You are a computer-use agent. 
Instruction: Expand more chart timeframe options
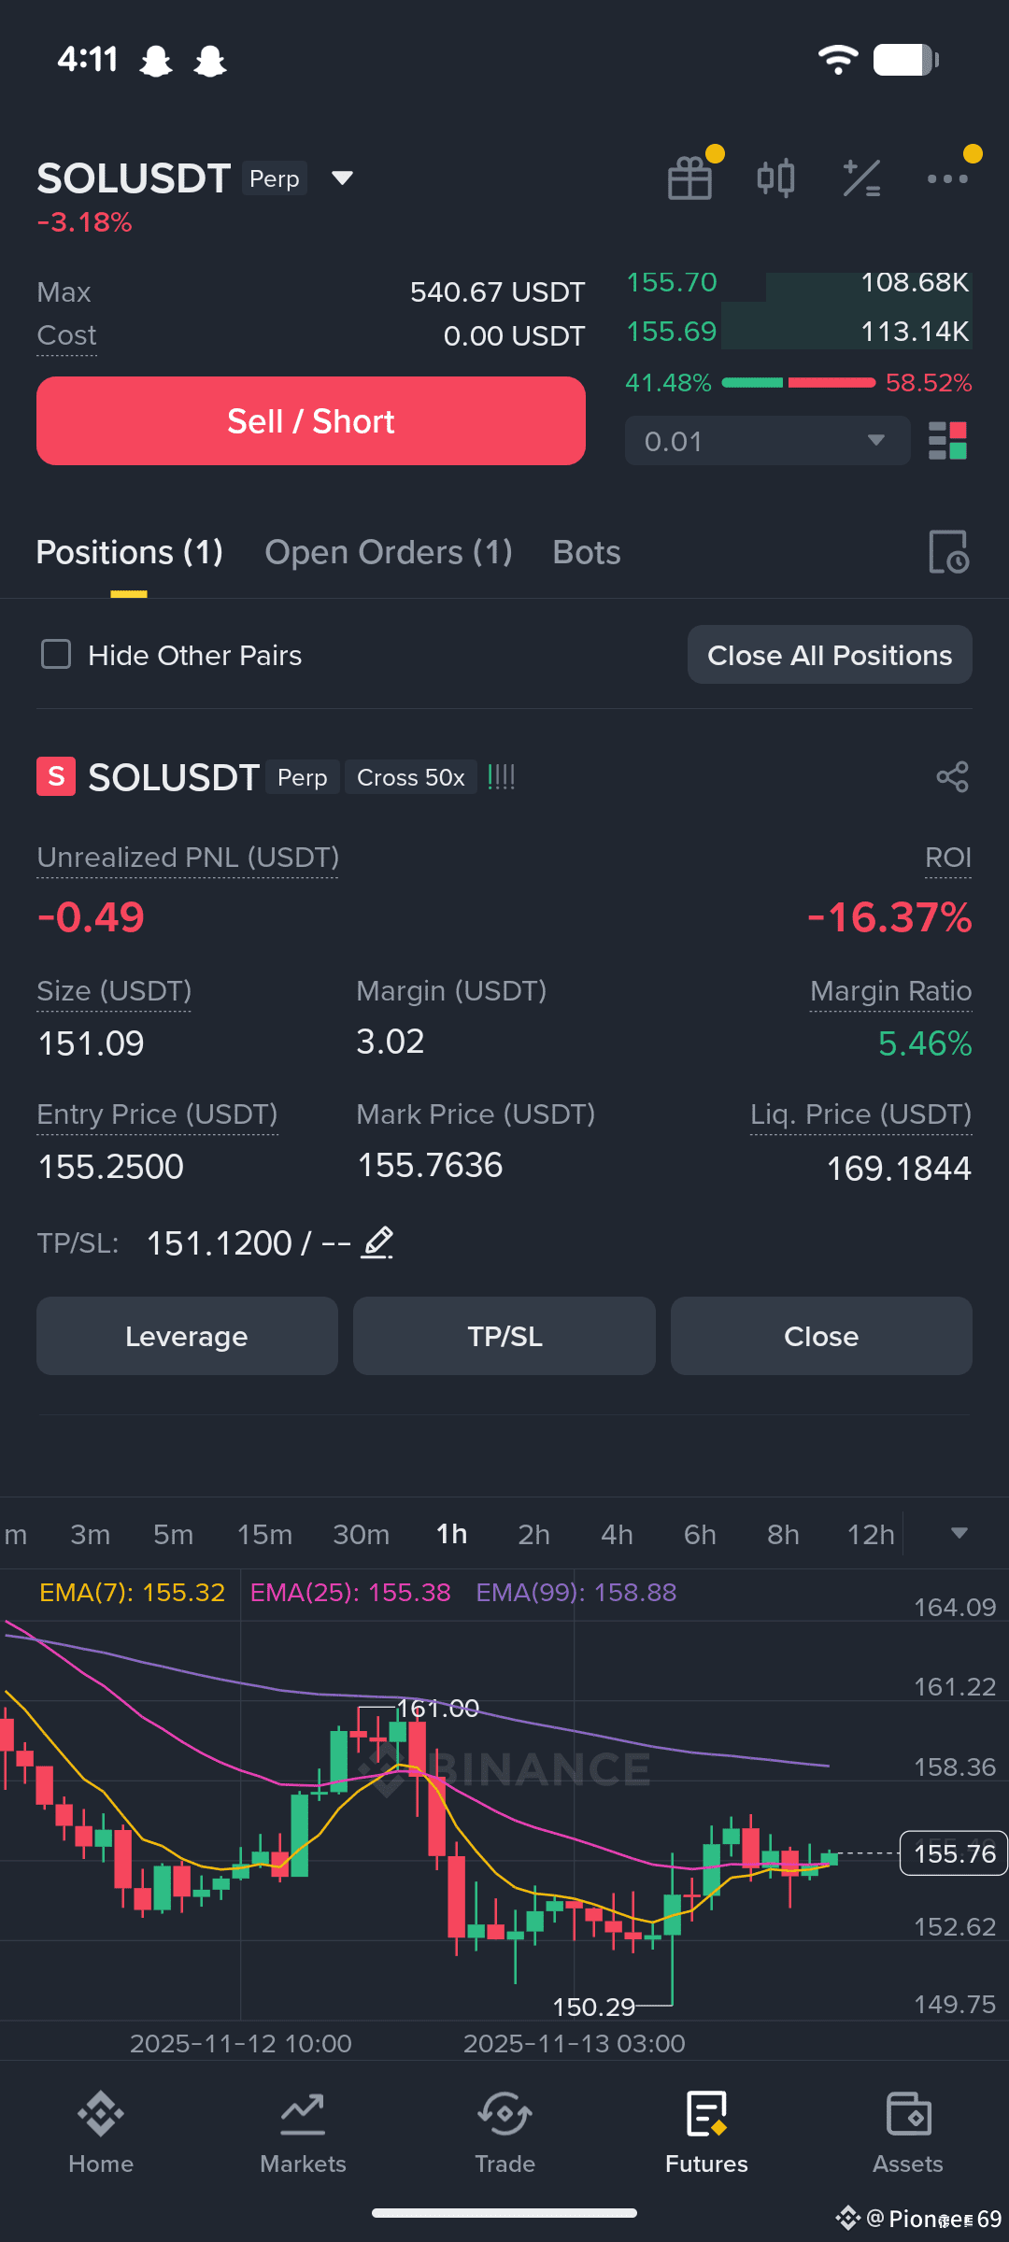[959, 1533]
